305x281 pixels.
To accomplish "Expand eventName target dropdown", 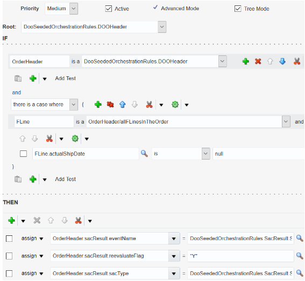I will click(x=174, y=239).
